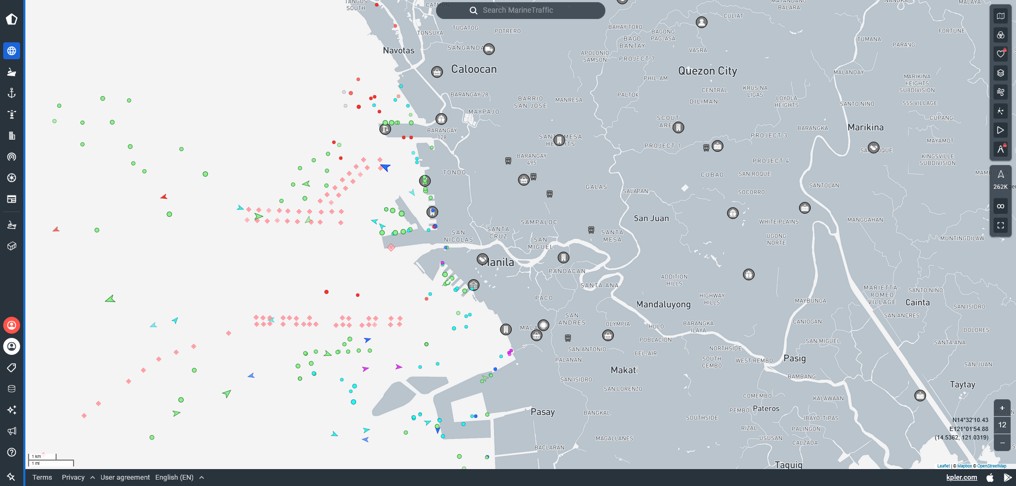Click the pin sidebar icon

point(11,477)
